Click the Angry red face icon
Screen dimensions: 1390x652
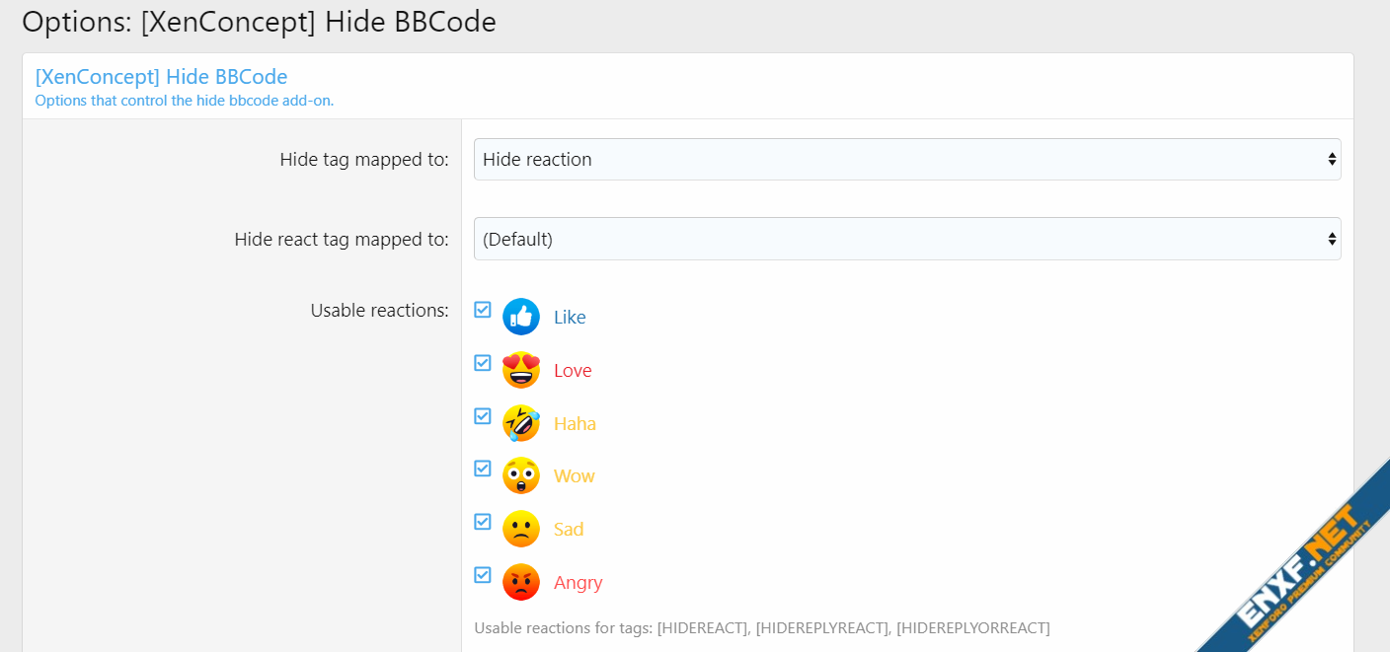coord(520,582)
